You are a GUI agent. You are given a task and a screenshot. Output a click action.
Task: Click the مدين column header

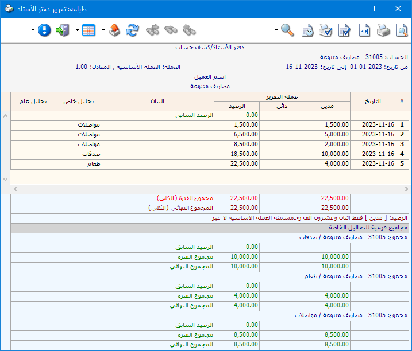(x=328, y=106)
